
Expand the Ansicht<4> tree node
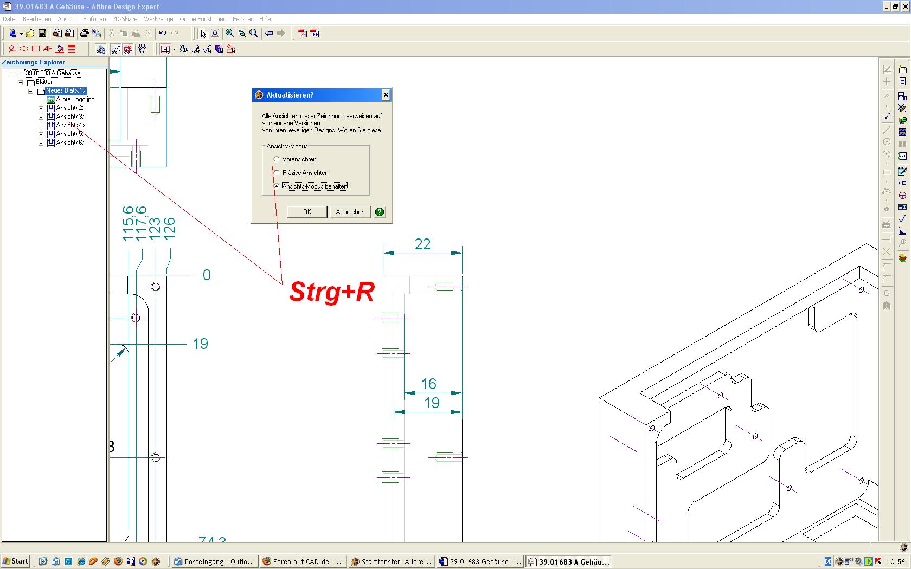pyautogui.click(x=41, y=126)
